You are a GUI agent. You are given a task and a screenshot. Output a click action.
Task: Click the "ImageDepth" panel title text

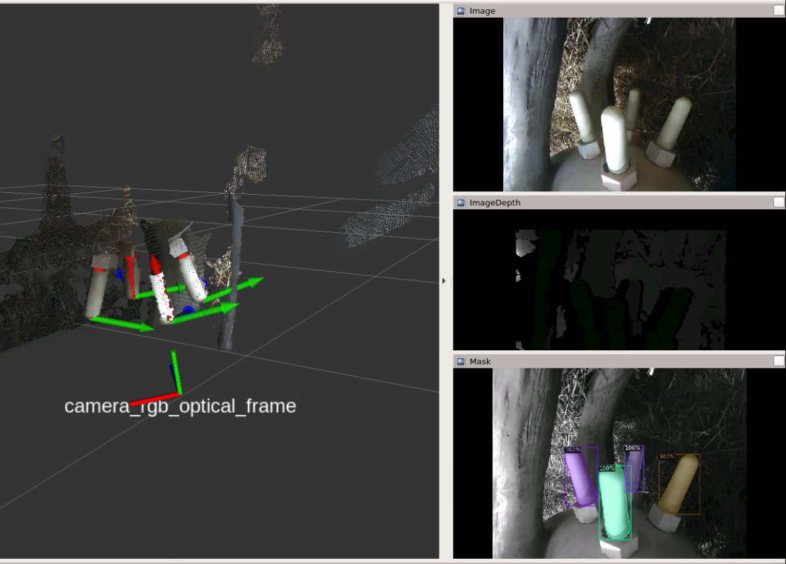pyautogui.click(x=495, y=203)
